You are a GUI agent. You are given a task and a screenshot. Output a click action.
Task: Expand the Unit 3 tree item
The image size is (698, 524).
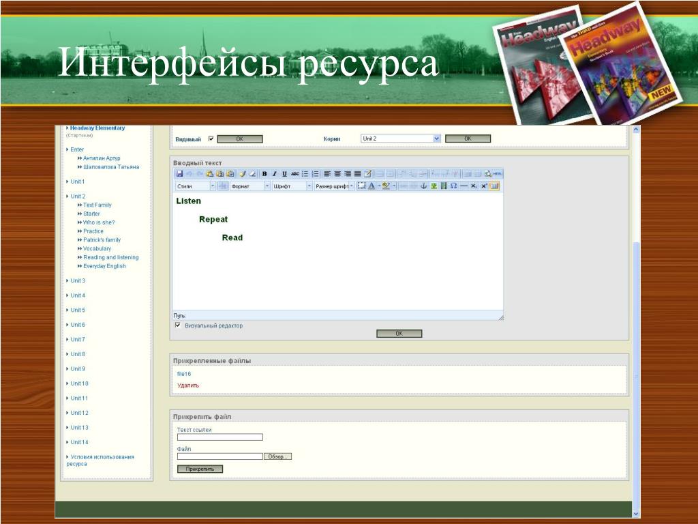78,280
